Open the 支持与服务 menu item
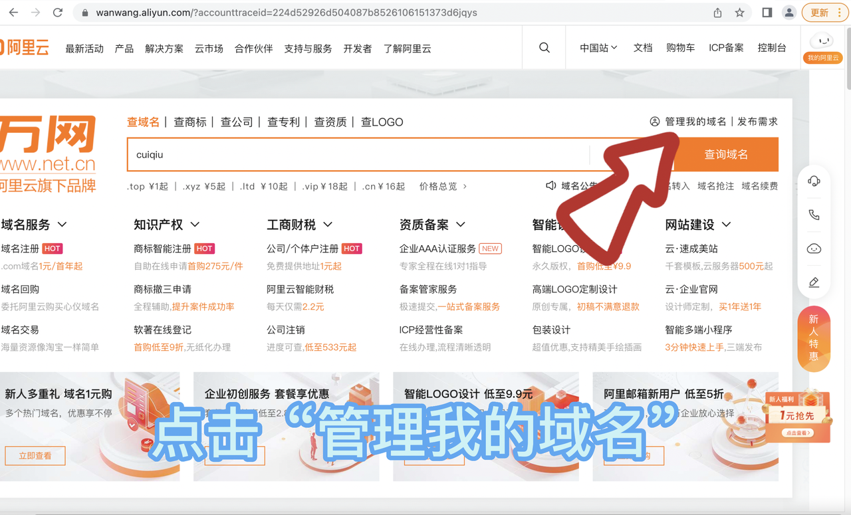The height and width of the screenshot is (515, 851). [308, 49]
